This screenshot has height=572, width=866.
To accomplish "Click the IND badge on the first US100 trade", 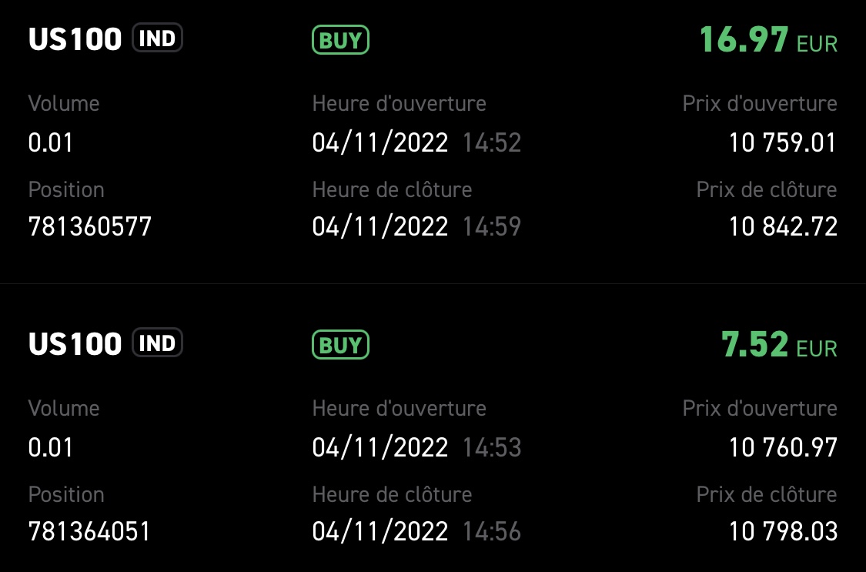I will coord(157,38).
